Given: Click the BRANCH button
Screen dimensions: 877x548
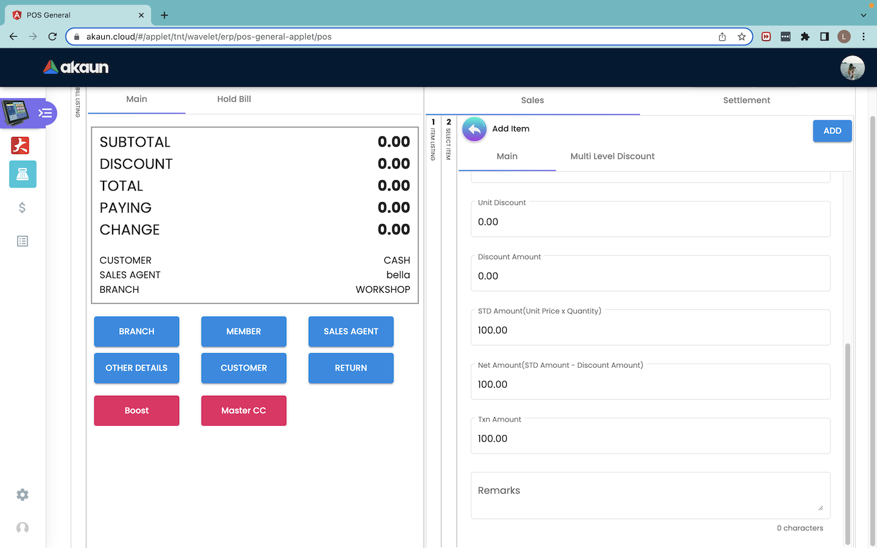Looking at the screenshot, I should click(x=136, y=331).
